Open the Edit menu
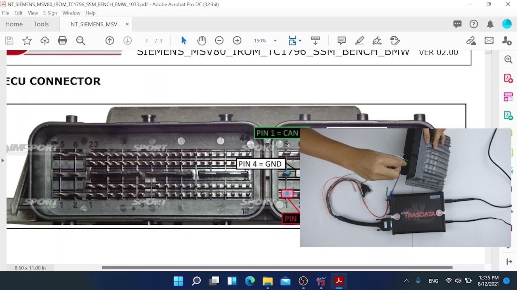Image resolution: width=517 pixels, height=290 pixels. [19, 13]
